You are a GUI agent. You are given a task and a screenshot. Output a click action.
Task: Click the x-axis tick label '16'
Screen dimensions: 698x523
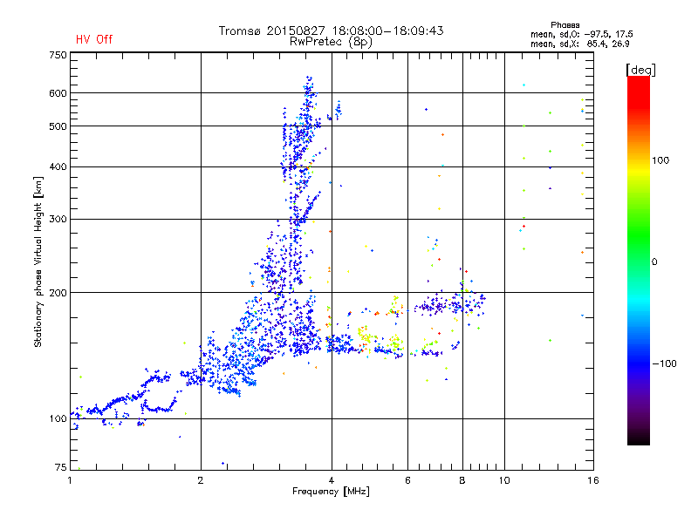pos(593,480)
